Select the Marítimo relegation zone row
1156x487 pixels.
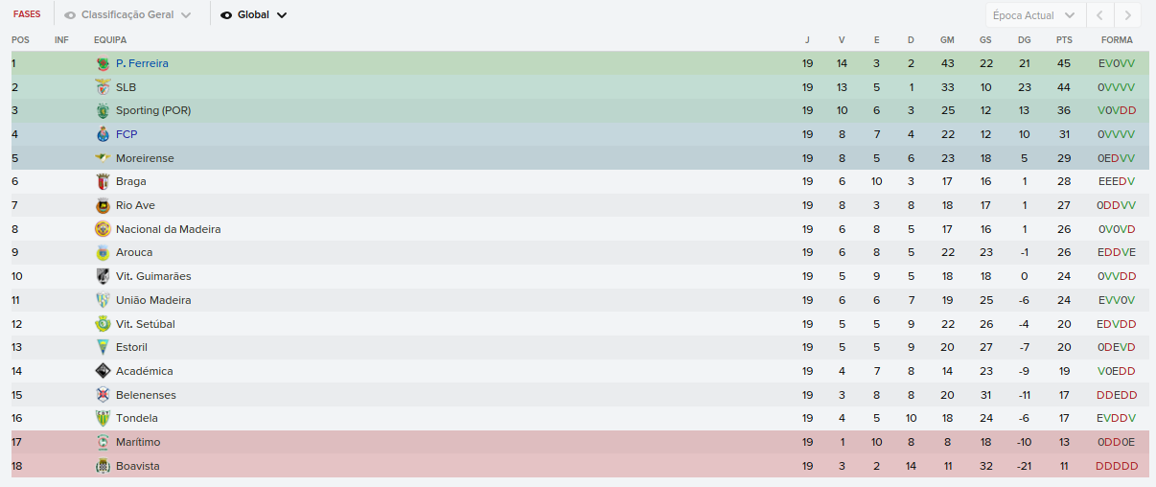tap(580, 442)
